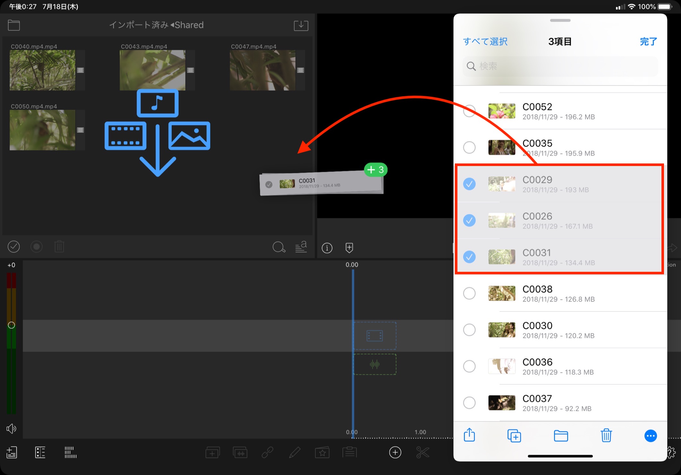This screenshot has width=681, height=475.
Task: Adjust the audio level meter knob
Action: tap(11, 325)
